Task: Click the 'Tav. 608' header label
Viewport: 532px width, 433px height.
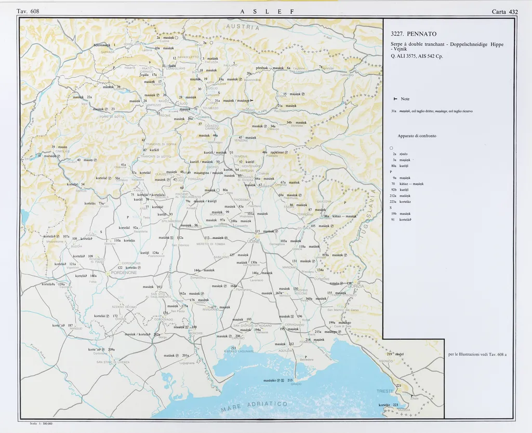Action: [28, 11]
